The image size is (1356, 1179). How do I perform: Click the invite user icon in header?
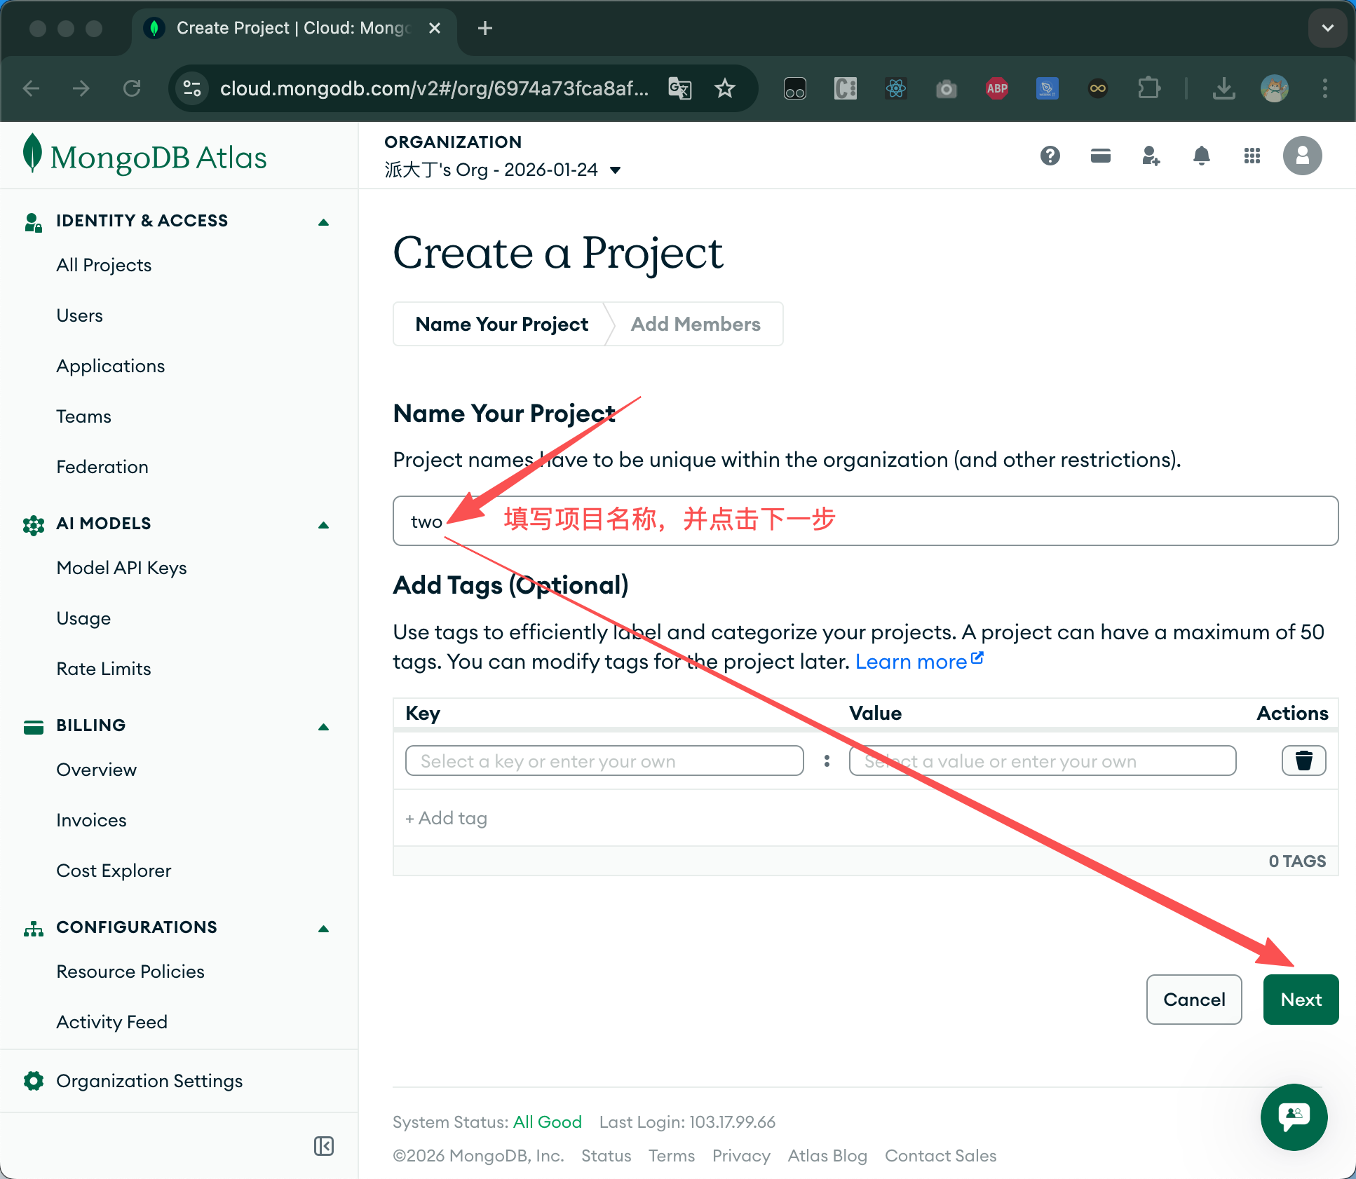point(1151,156)
